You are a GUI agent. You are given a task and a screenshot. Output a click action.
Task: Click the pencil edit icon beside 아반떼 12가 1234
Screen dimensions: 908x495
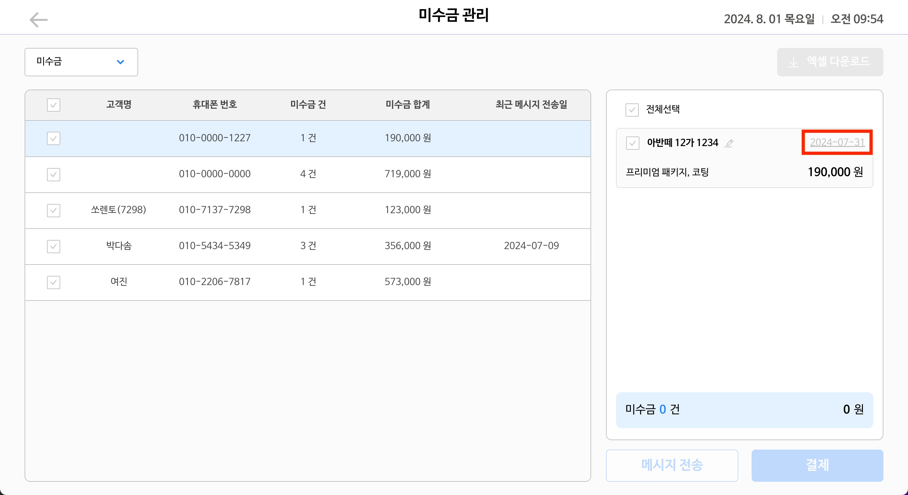pos(729,143)
